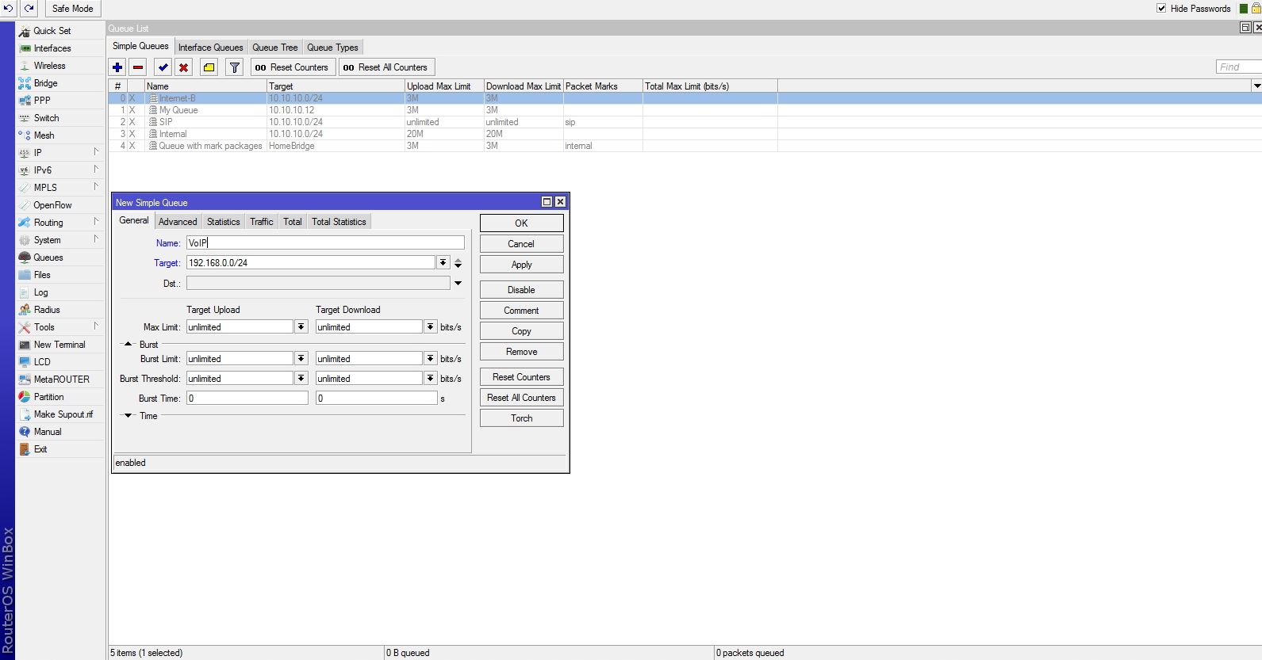Switch to the Queue Tree tab
This screenshot has width=1262, height=660.
click(275, 48)
